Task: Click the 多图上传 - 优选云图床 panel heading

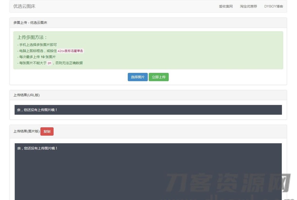Action: (x=30, y=23)
